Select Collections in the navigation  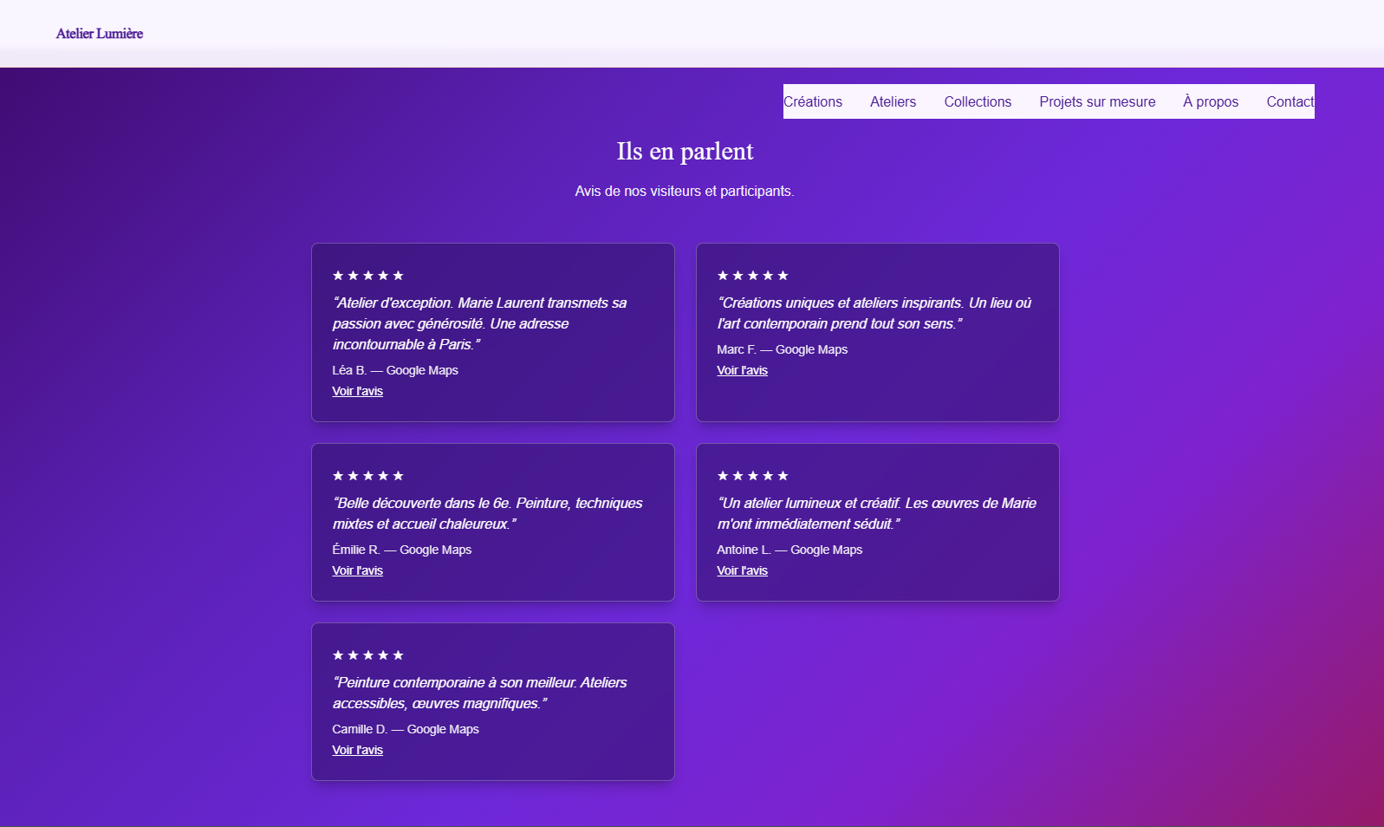[x=978, y=101]
